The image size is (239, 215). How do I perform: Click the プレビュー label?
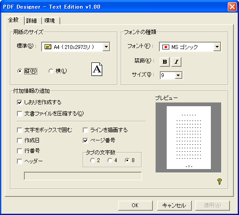point(166,98)
